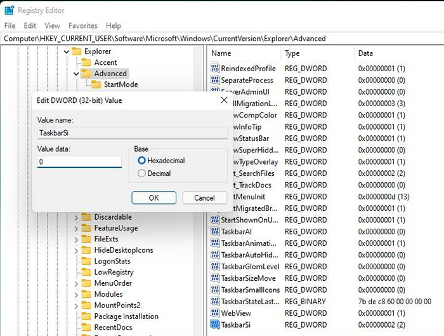Collapse the Explorer tree node
Viewport: 444px width, 336px height.
click(x=67, y=51)
